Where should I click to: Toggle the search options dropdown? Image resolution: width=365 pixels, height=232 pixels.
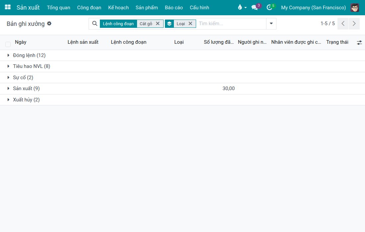271,24
